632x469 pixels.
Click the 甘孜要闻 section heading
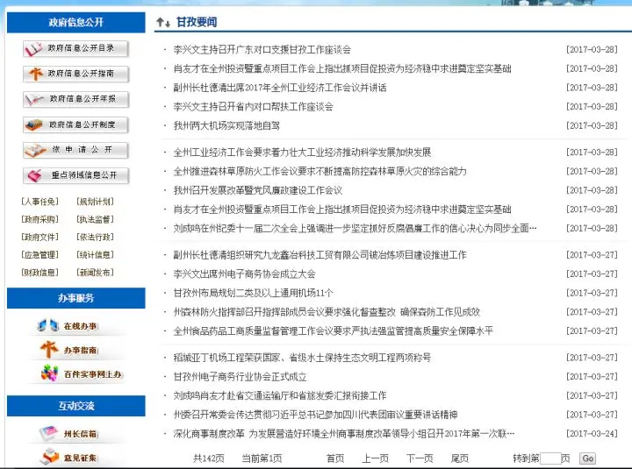click(197, 22)
